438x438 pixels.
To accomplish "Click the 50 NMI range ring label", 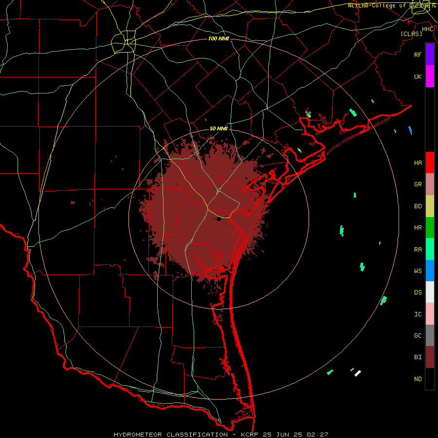I will point(219,128).
